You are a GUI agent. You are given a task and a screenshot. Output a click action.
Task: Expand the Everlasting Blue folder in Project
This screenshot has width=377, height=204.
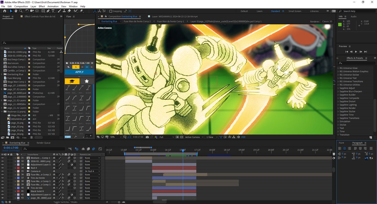[2, 74]
